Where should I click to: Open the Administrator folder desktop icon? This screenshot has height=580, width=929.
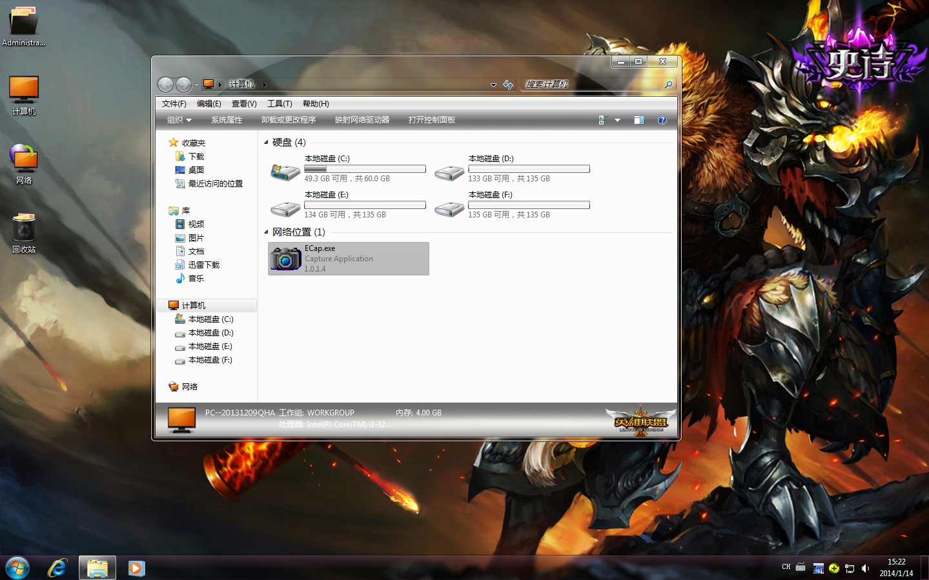coord(24,26)
